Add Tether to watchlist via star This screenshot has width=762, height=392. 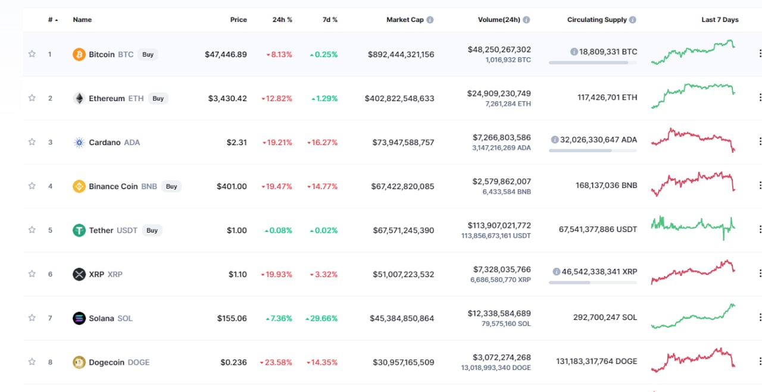(32, 230)
